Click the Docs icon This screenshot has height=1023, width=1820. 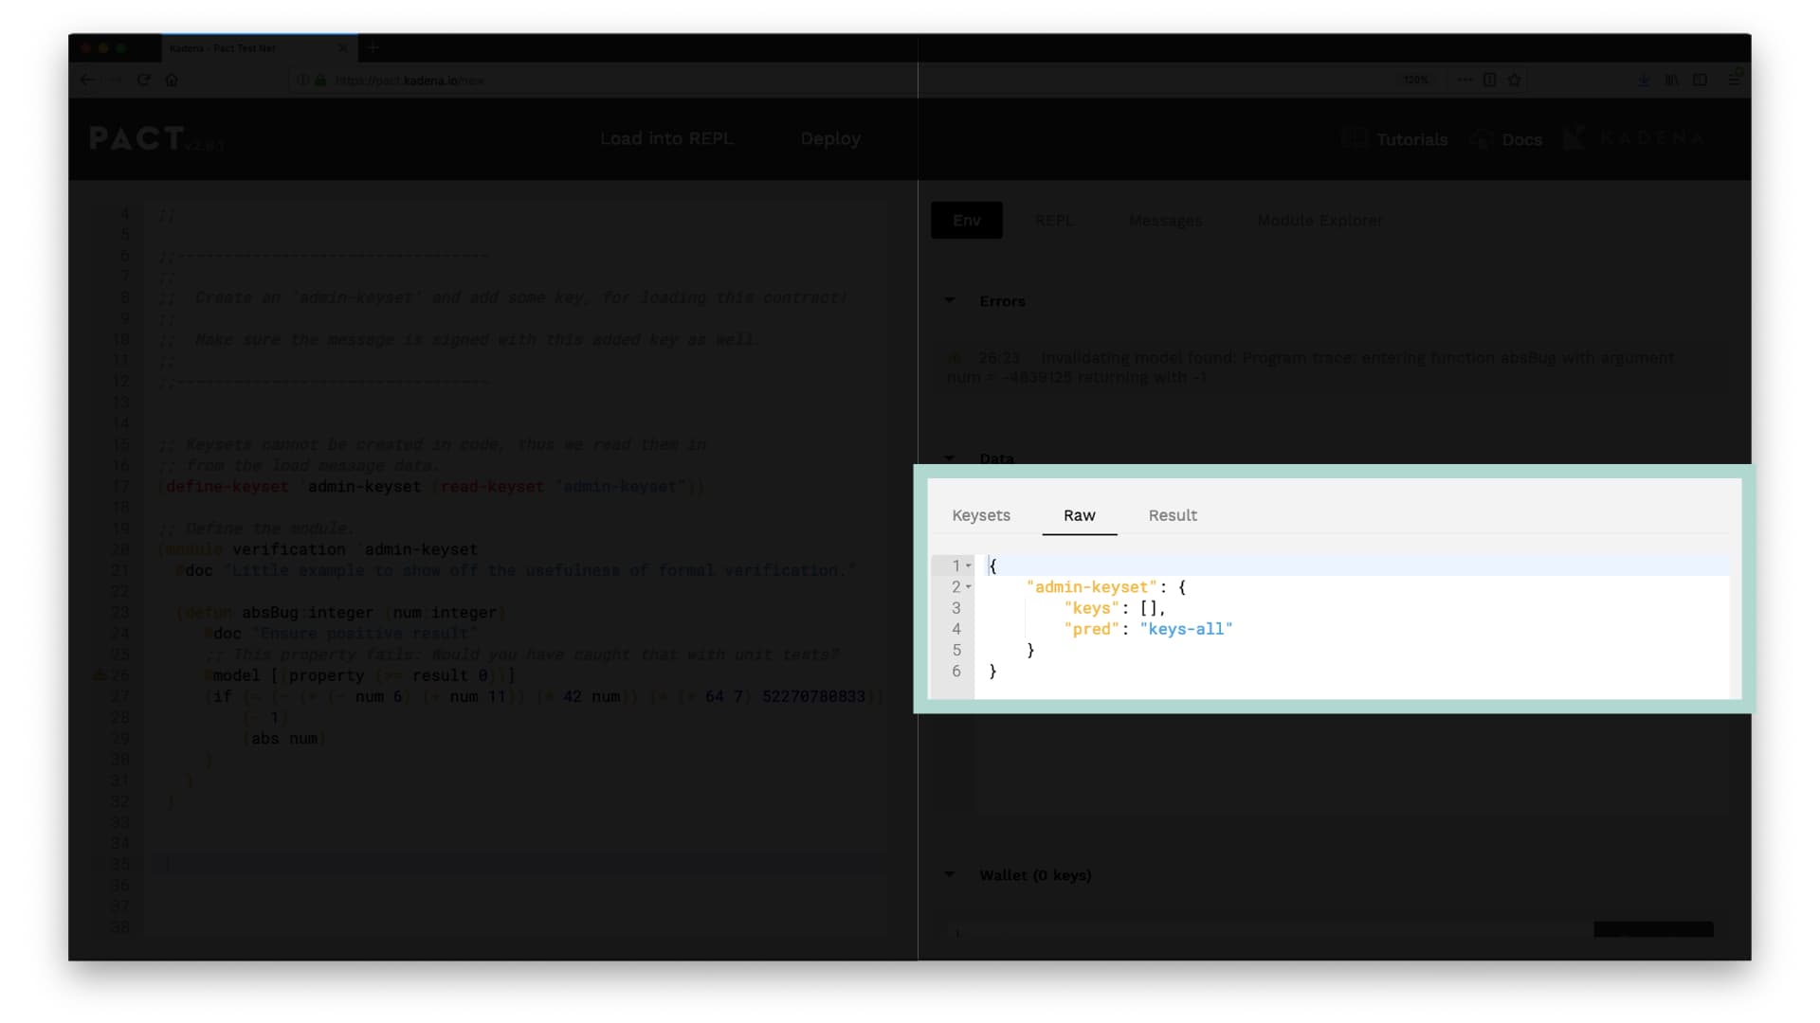click(1481, 139)
